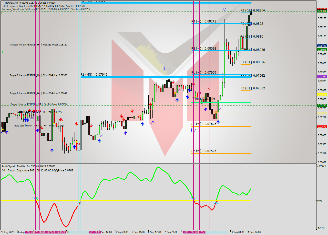Click the 13 Sep 04:00 time label
The width and height of the screenshot is (328, 235).
coord(237,232)
